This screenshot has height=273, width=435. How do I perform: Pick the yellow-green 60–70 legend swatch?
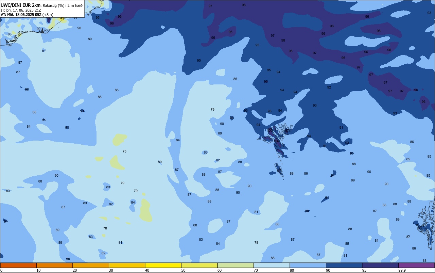coord(236,265)
